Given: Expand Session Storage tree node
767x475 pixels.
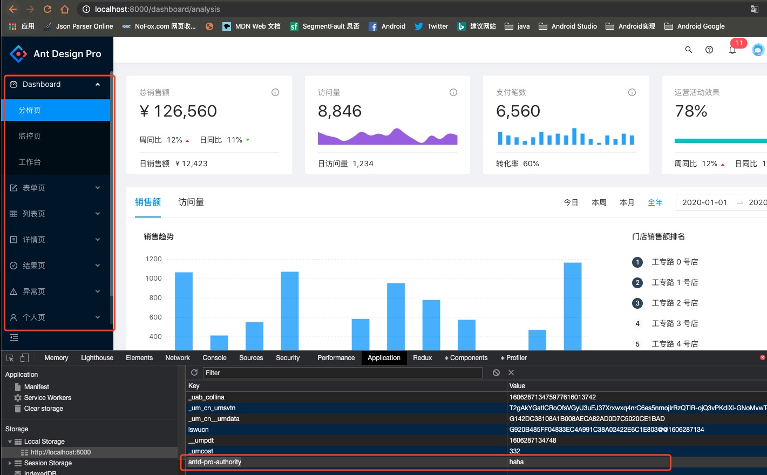Looking at the screenshot, I should (10, 463).
